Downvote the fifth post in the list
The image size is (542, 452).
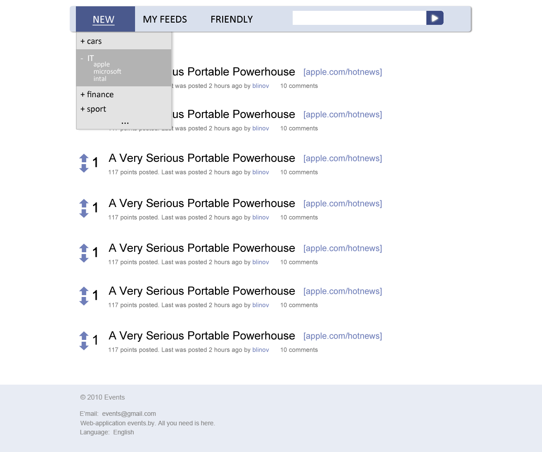(84, 258)
